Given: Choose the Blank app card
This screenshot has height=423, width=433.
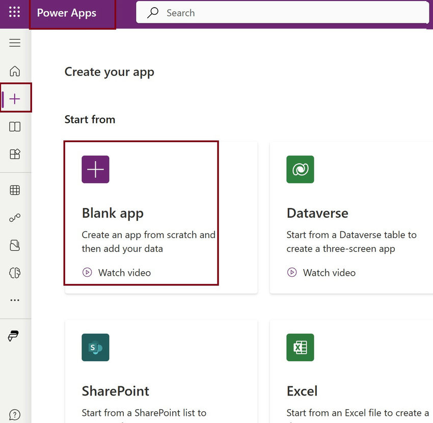Looking at the screenshot, I should click(161, 218).
